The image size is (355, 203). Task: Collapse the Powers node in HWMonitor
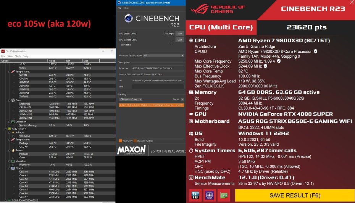point(9,150)
